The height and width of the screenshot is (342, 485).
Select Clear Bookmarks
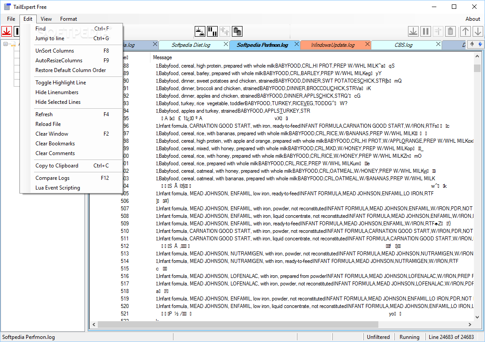pos(72,144)
